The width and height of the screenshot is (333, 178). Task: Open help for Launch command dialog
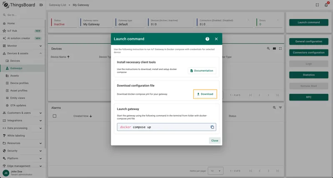pyautogui.click(x=207, y=39)
